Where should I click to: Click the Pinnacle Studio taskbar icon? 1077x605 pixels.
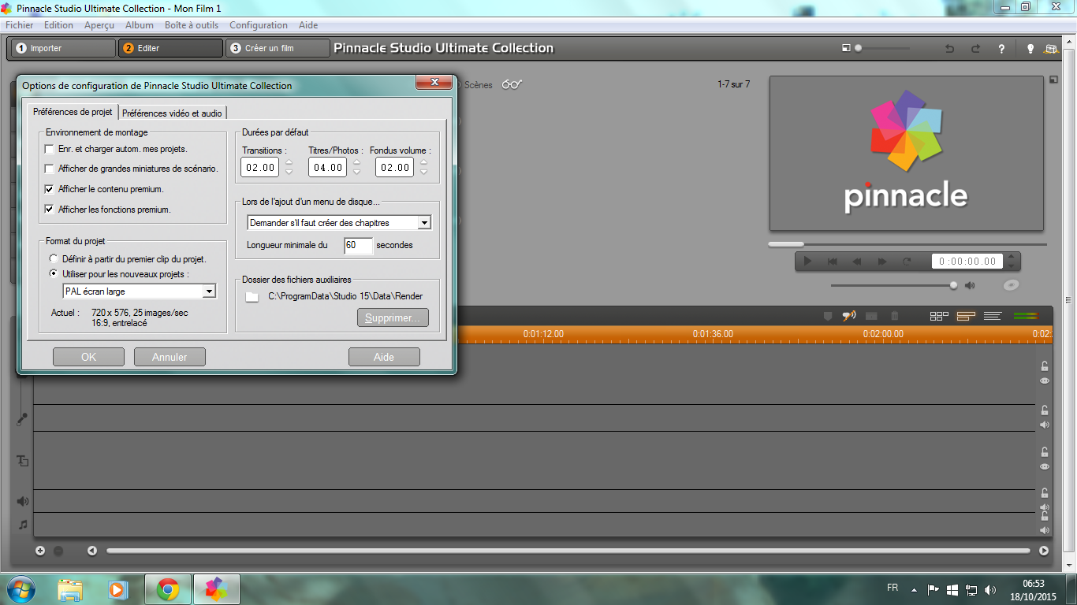click(x=216, y=588)
